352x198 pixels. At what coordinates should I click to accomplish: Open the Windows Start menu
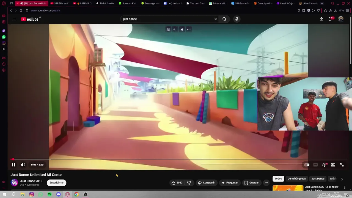(x=4, y=194)
